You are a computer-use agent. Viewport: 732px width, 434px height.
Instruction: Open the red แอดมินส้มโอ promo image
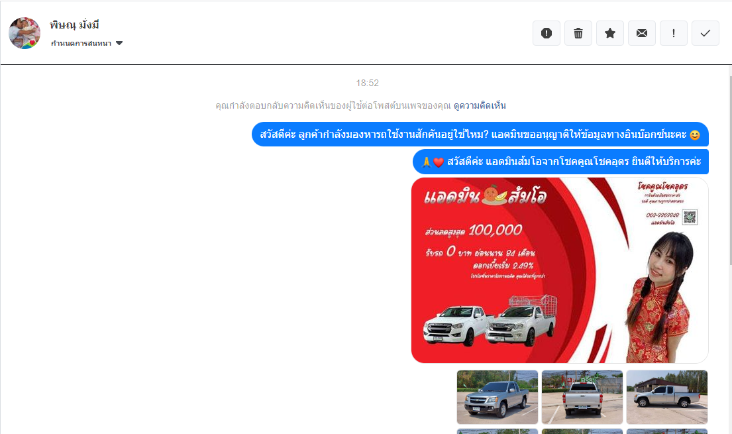560,270
